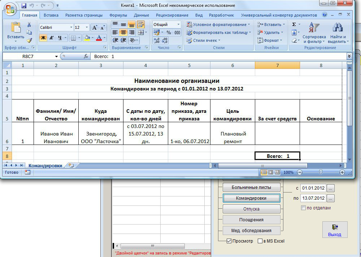Open the Calibri font name dropdown
Screen dimensions: 361x257
coord(71,27)
